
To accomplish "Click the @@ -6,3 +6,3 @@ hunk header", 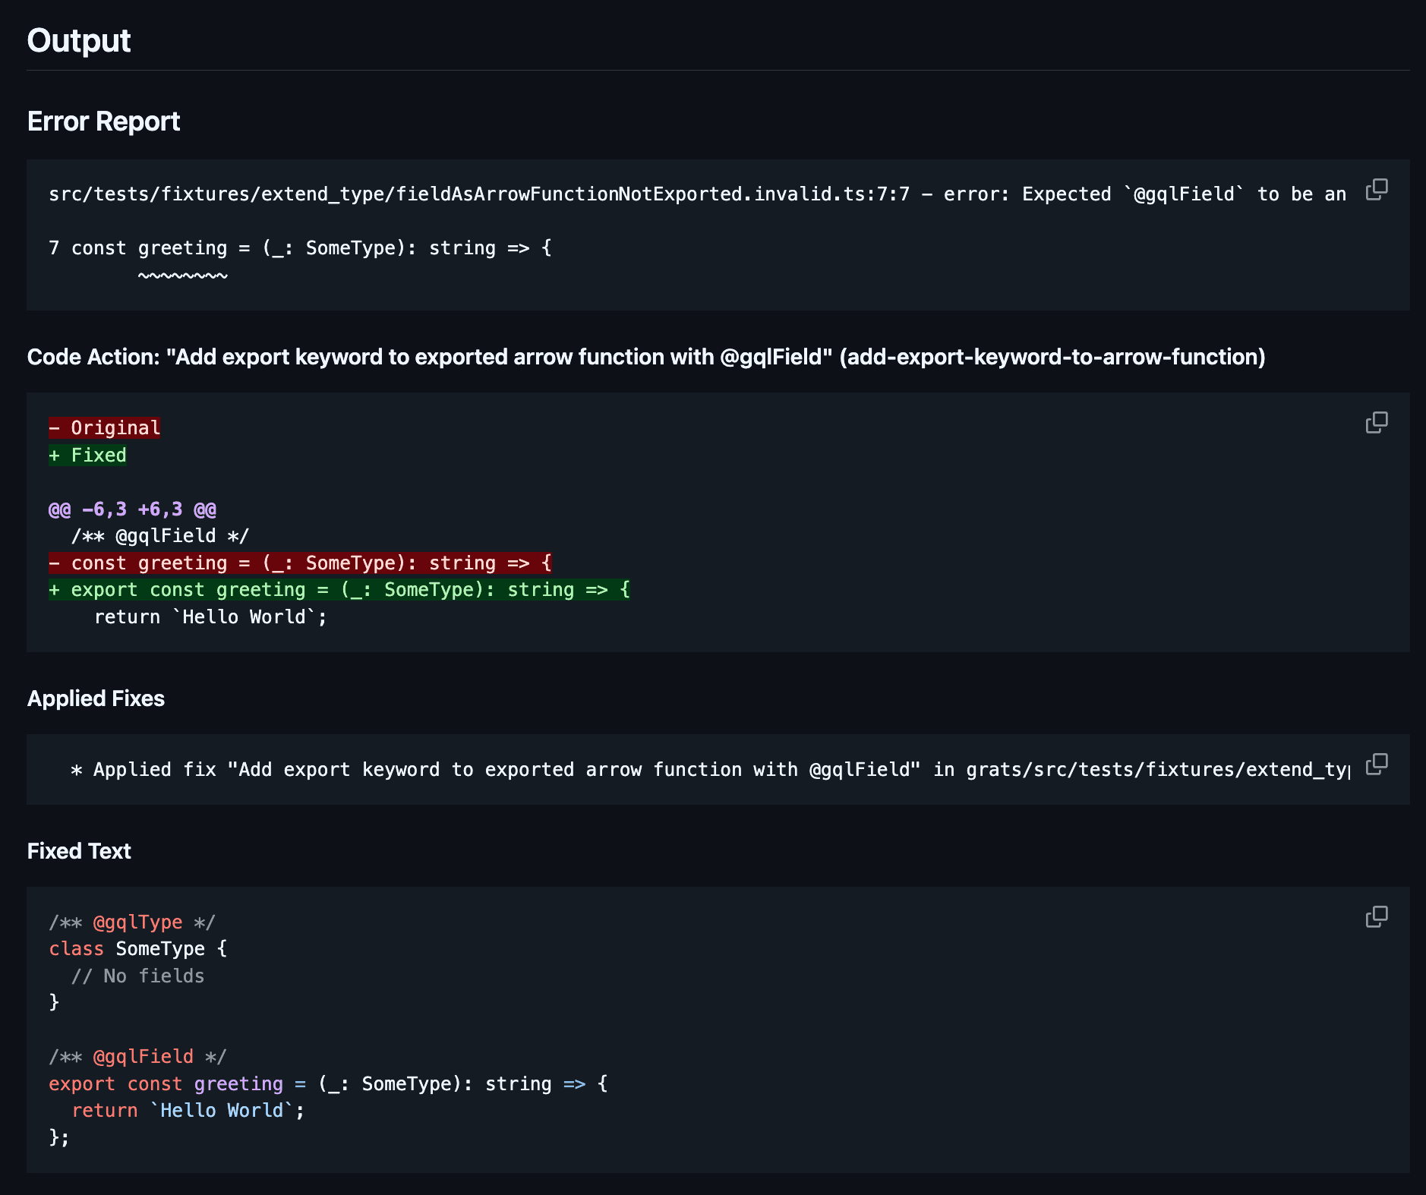I will pyautogui.click(x=131, y=509).
